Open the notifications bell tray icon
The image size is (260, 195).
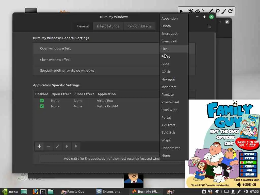click(217, 191)
